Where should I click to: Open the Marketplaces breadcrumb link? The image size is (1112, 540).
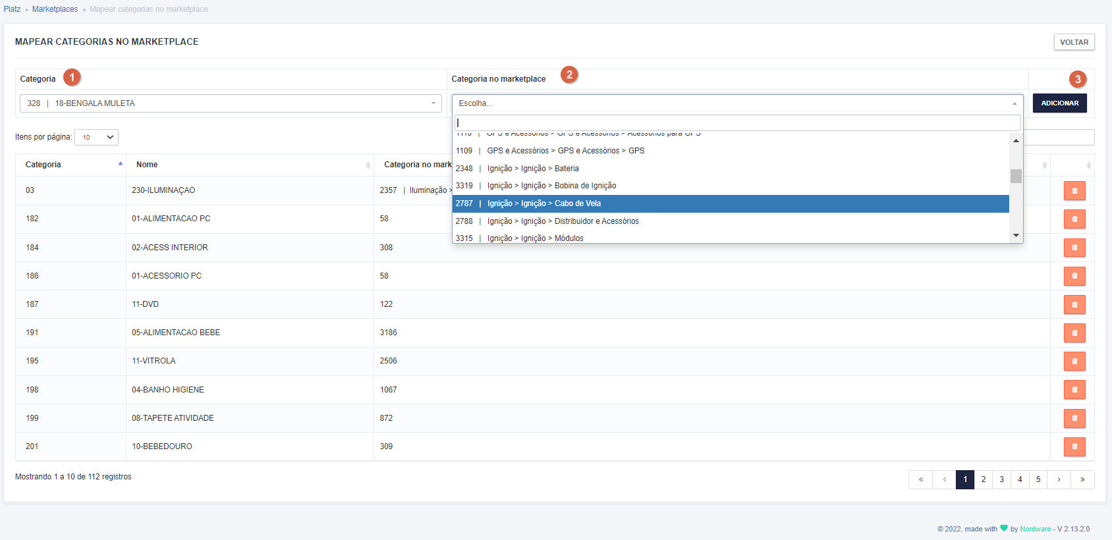(55, 9)
